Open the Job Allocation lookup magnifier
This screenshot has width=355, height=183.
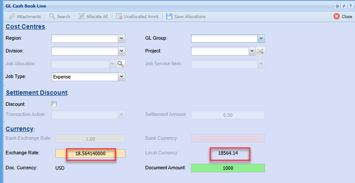click(x=121, y=64)
